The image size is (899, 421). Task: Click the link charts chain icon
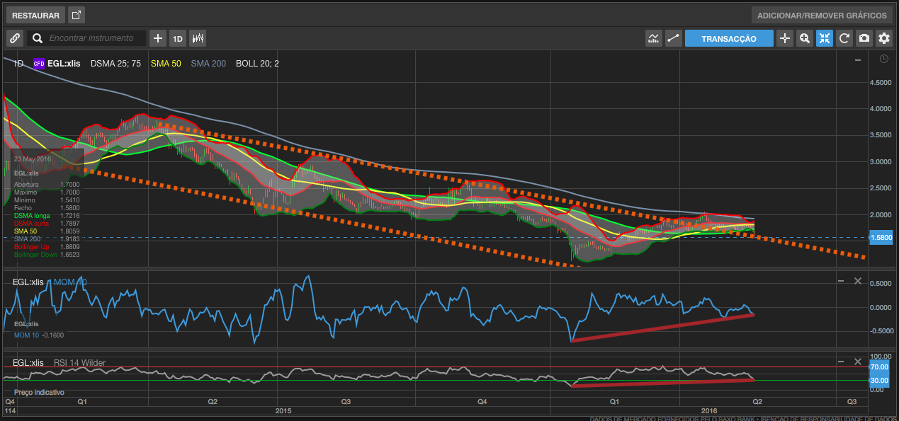(15, 38)
